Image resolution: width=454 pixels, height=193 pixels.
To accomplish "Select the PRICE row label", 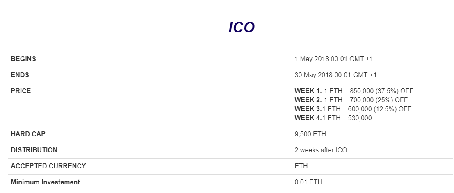I will [x=21, y=91].
